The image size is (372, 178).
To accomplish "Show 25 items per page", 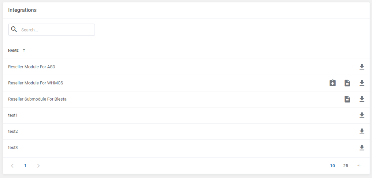I will (x=346, y=166).
